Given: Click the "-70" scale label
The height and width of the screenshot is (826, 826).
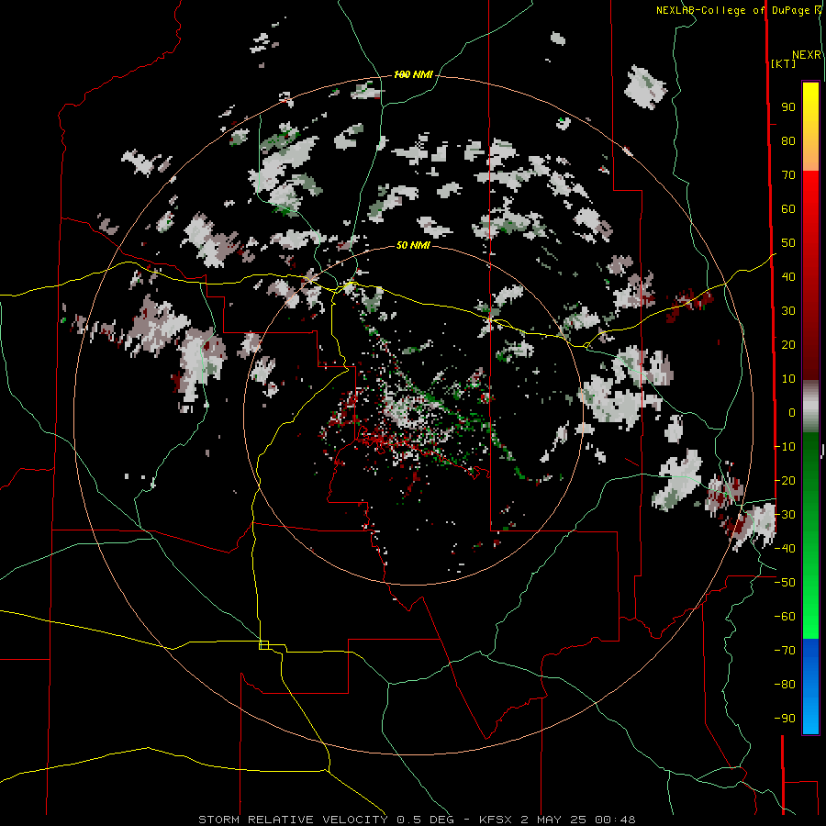Looking at the screenshot, I should pyautogui.click(x=785, y=651).
